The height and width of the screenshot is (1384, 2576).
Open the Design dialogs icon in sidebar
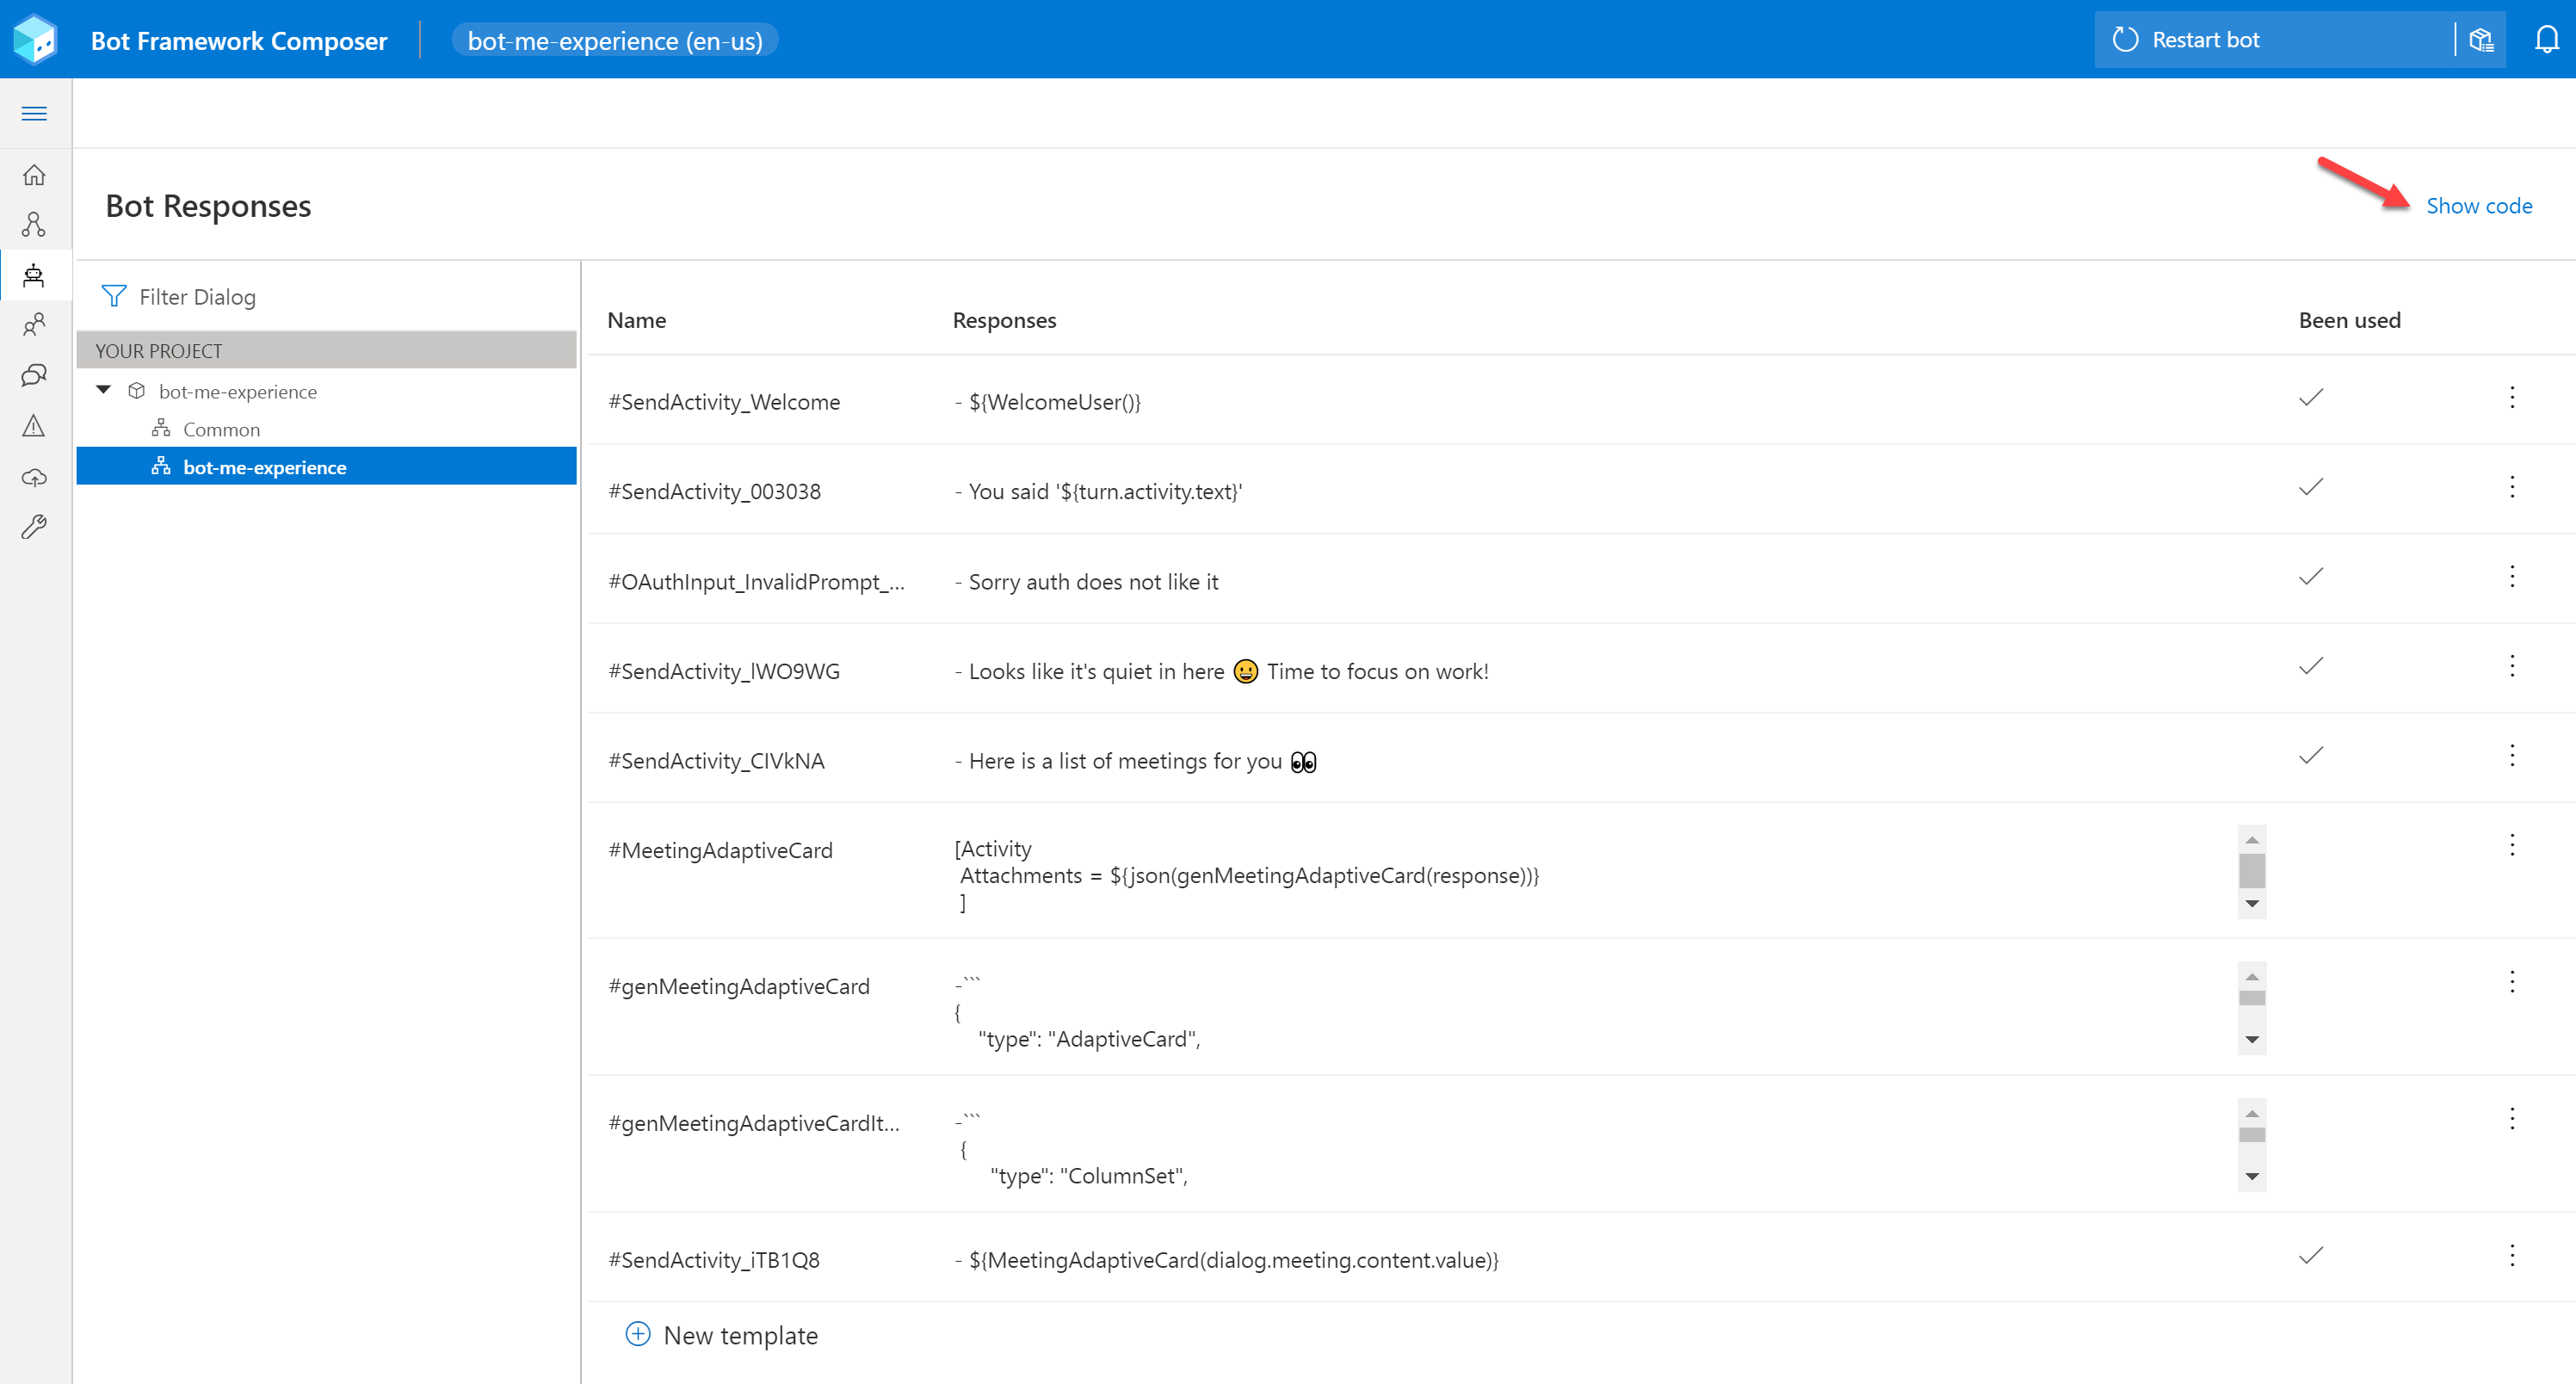click(34, 224)
